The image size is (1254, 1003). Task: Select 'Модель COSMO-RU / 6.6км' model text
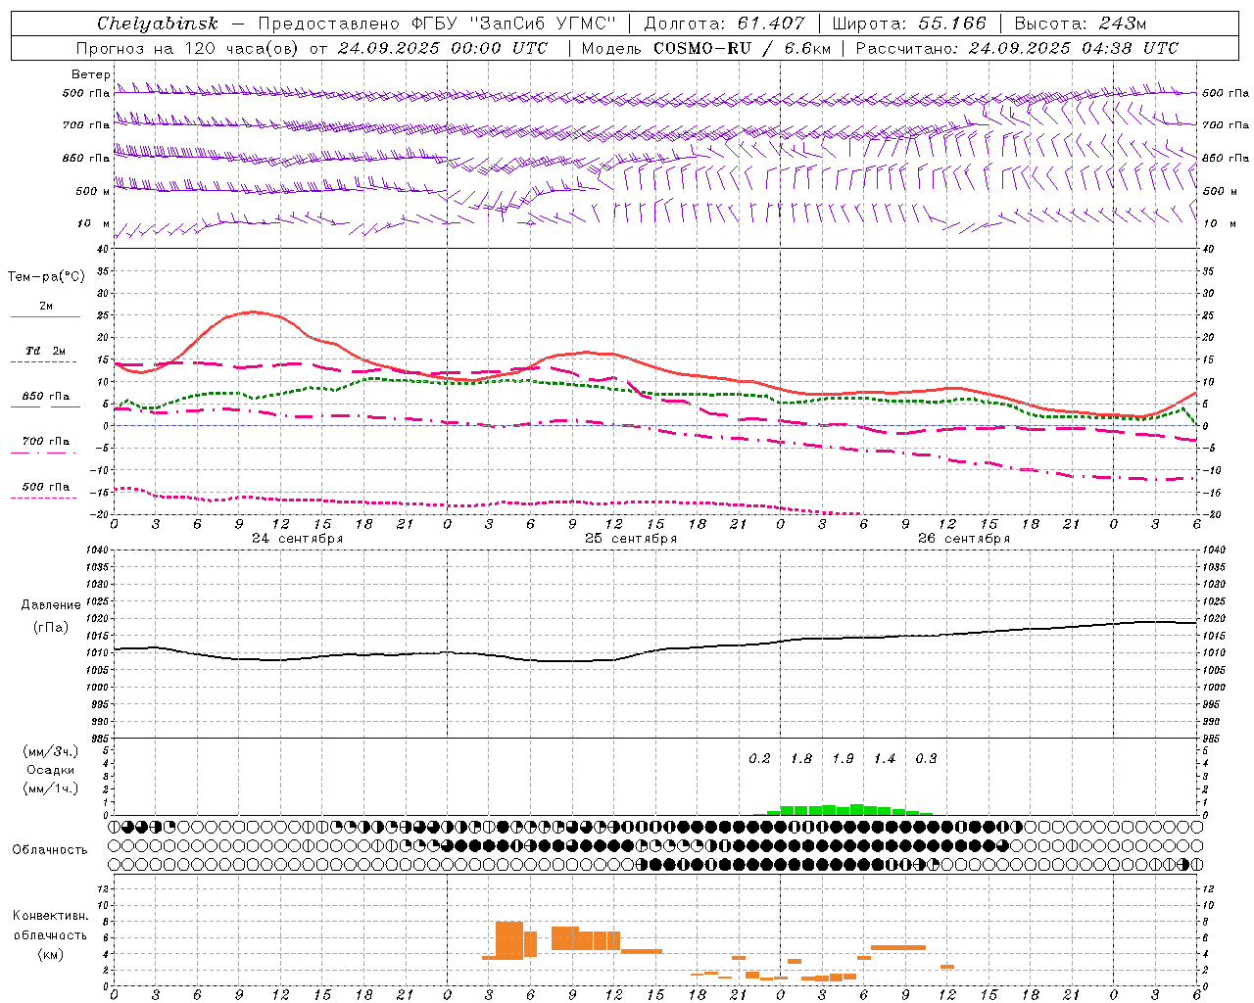(706, 48)
